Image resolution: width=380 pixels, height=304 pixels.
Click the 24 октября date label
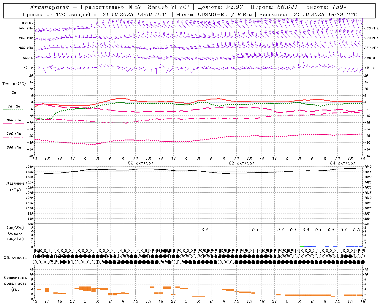point(343,163)
